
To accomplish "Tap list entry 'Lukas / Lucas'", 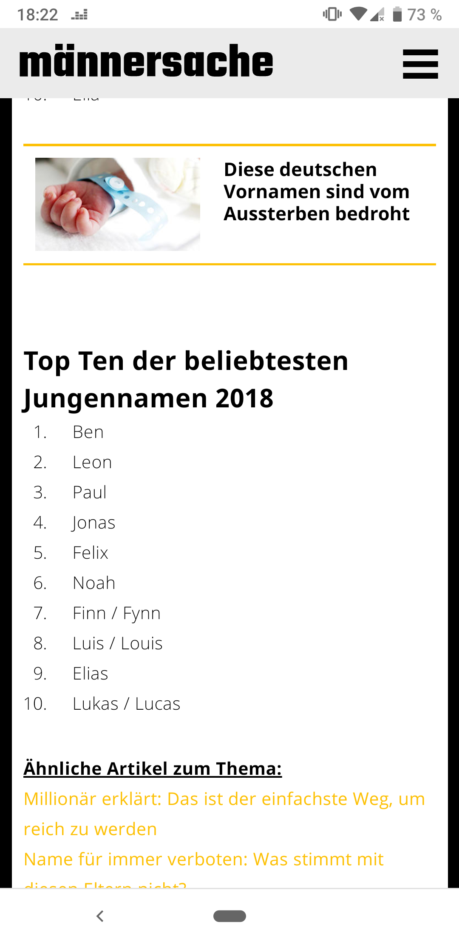I will click(126, 704).
